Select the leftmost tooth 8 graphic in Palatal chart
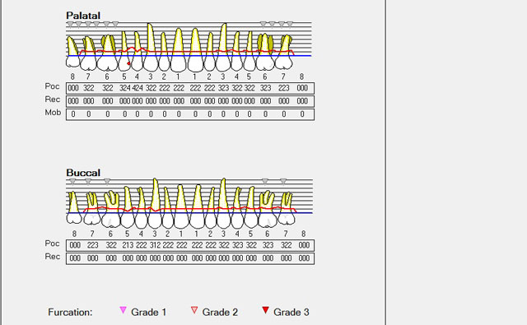Screen dimensions: 527x325 pyautogui.click(x=72, y=52)
